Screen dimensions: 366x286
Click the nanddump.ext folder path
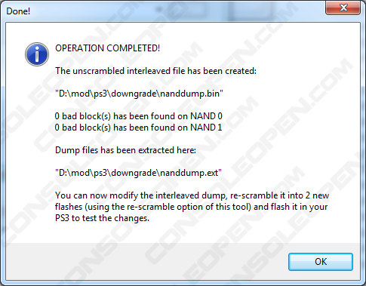138,173
